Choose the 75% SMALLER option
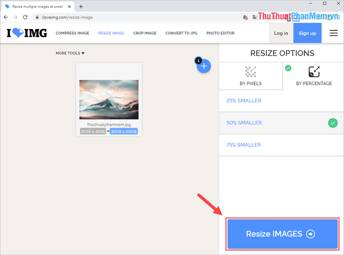 coord(282,145)
